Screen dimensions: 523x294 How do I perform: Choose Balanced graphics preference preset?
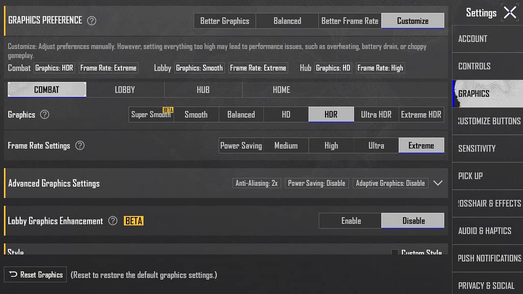point(287,21)
